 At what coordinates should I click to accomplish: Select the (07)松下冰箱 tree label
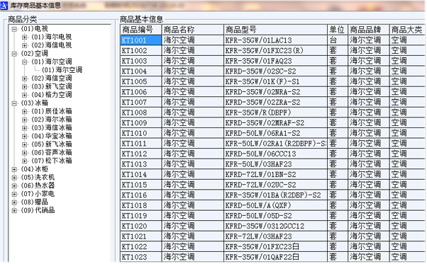click(x=52, y=161)
